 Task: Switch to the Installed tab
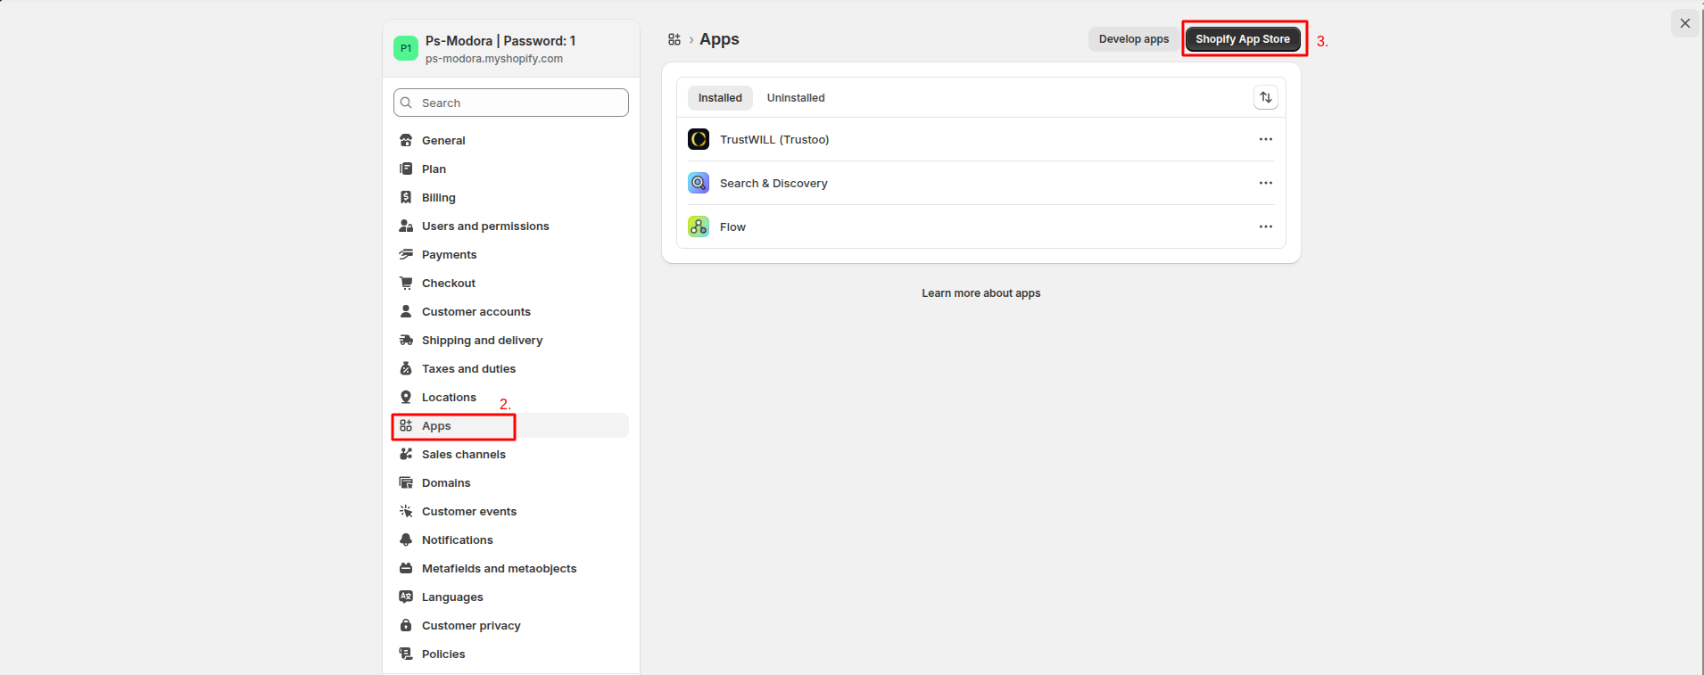[720, 98]
